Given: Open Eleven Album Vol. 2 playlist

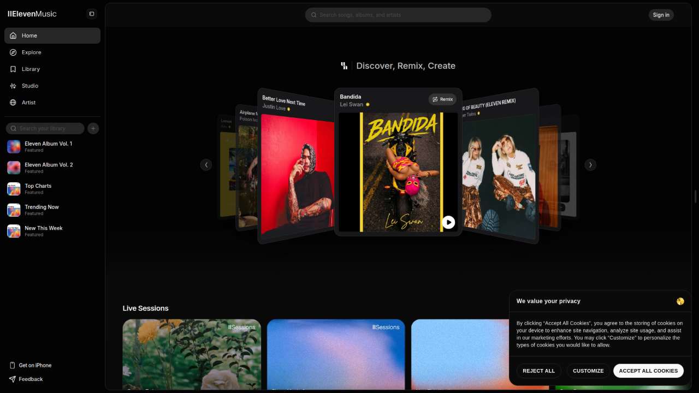Looking at the screenshot, I should point(52,168).
